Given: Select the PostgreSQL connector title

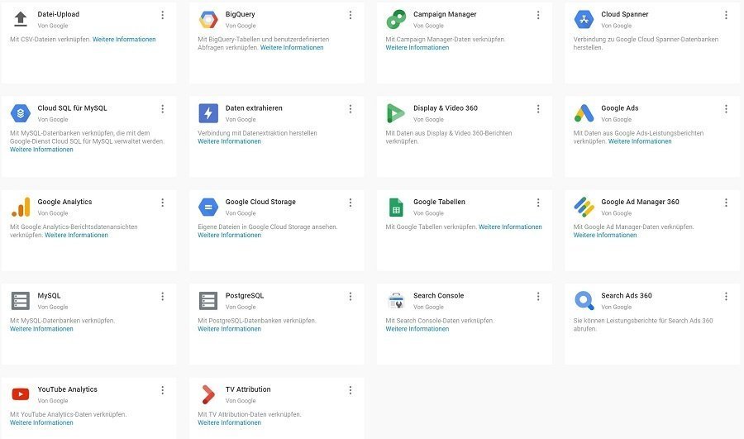Looking at the screenshot, I should click(x=245, y=296).
